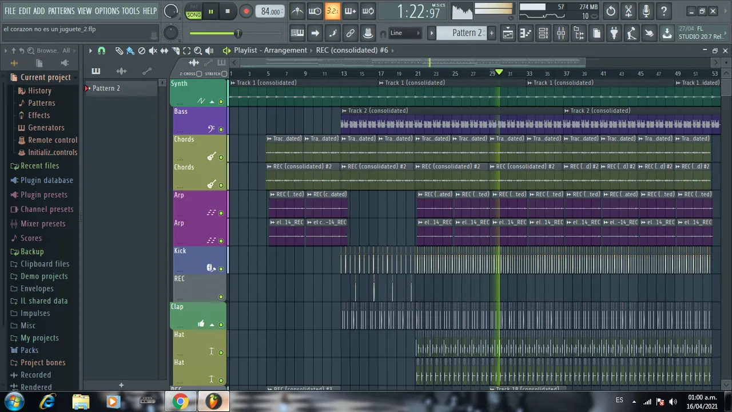Click the tempo field showing 84.000
Screen dimensions: 732x412
click(270, 11)
